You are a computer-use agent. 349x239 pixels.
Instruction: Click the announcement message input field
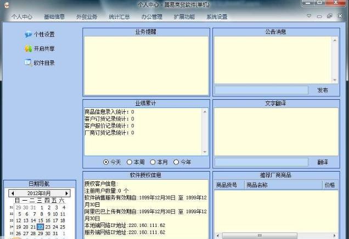click(261, 90)
